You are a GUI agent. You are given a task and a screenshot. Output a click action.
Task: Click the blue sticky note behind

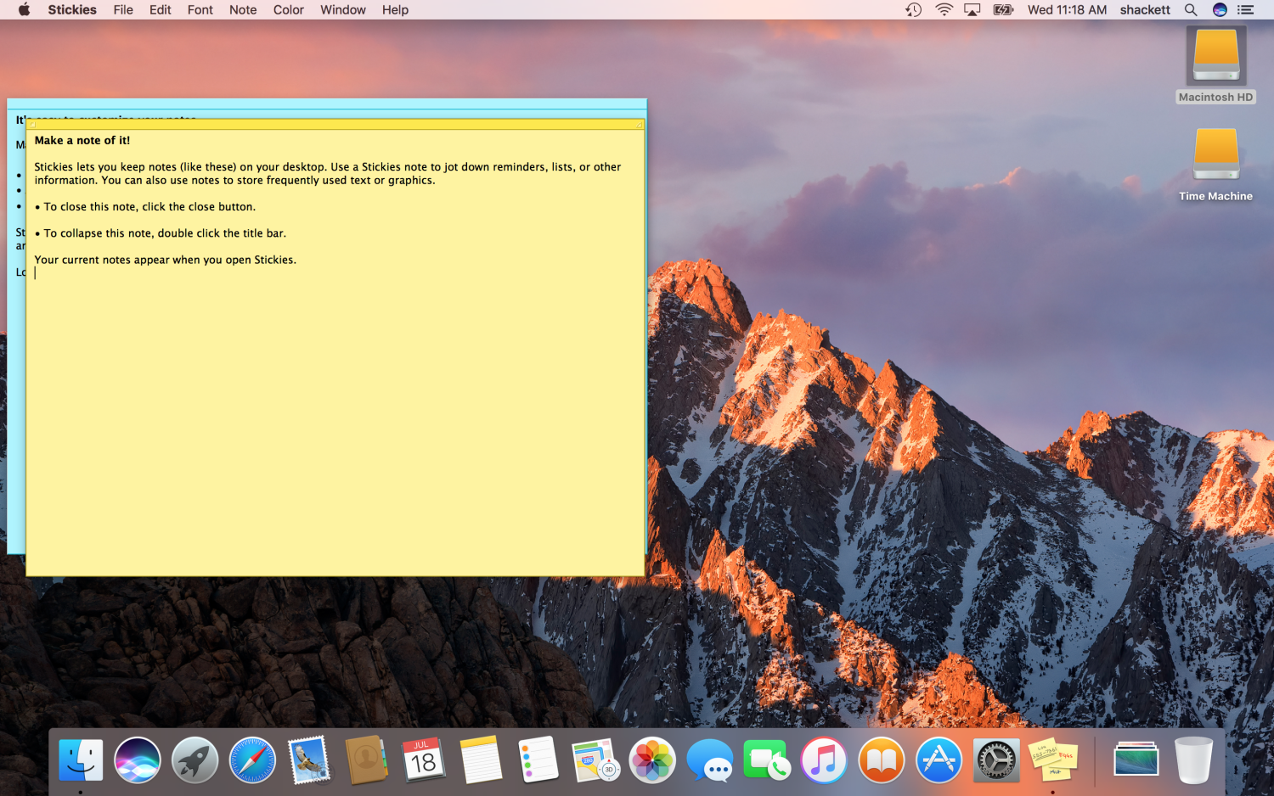[16, 382]
